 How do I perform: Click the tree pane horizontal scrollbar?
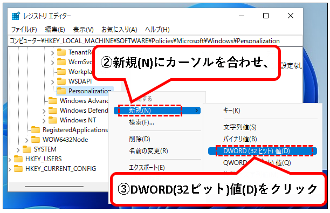(54, 187)
